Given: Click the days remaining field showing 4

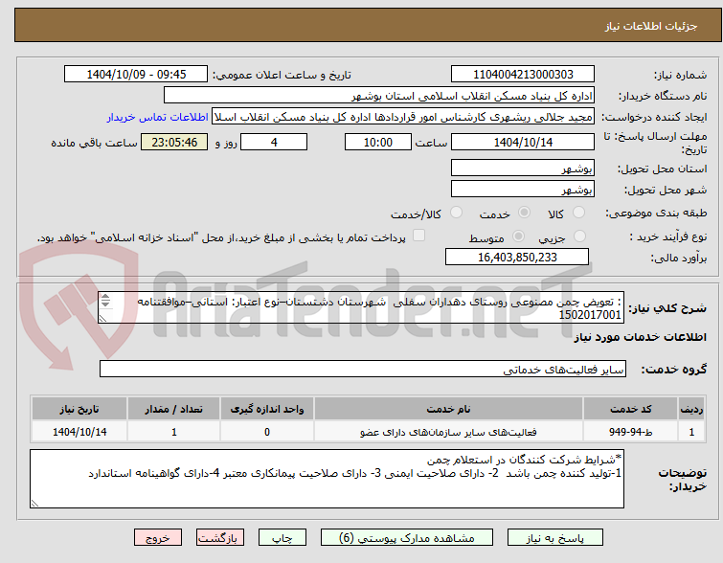Looking at the screenshot, I should [274, 142].
